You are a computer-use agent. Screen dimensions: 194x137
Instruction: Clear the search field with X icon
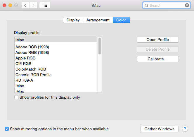tap(187, 5)
